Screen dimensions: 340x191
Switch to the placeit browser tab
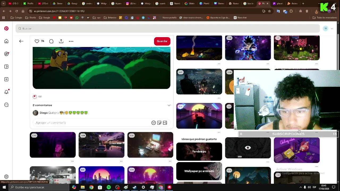[278, 3]
